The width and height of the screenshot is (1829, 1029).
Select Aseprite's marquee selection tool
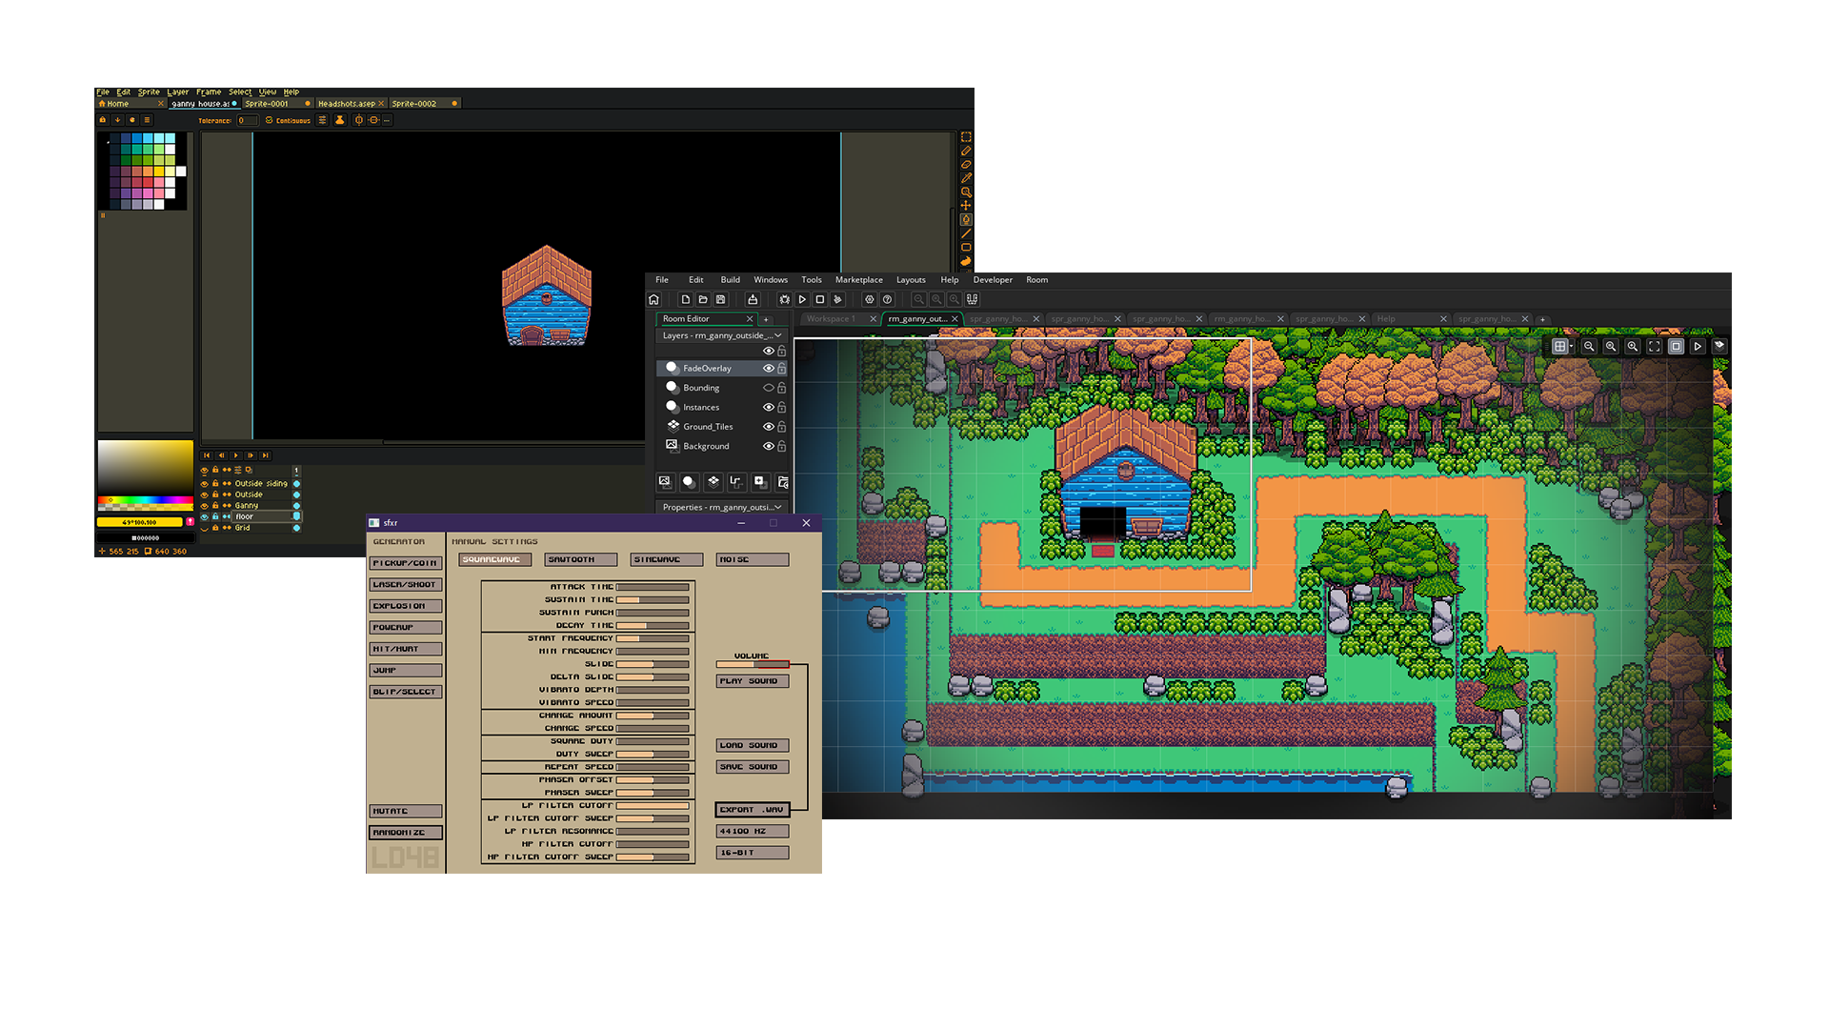point(965,137)
